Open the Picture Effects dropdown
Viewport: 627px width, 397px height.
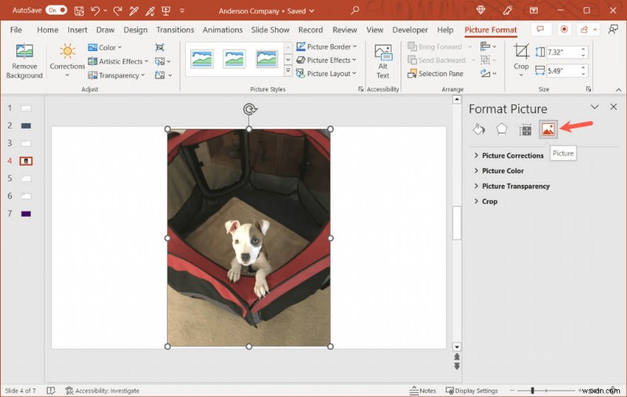tap(326, 60)
